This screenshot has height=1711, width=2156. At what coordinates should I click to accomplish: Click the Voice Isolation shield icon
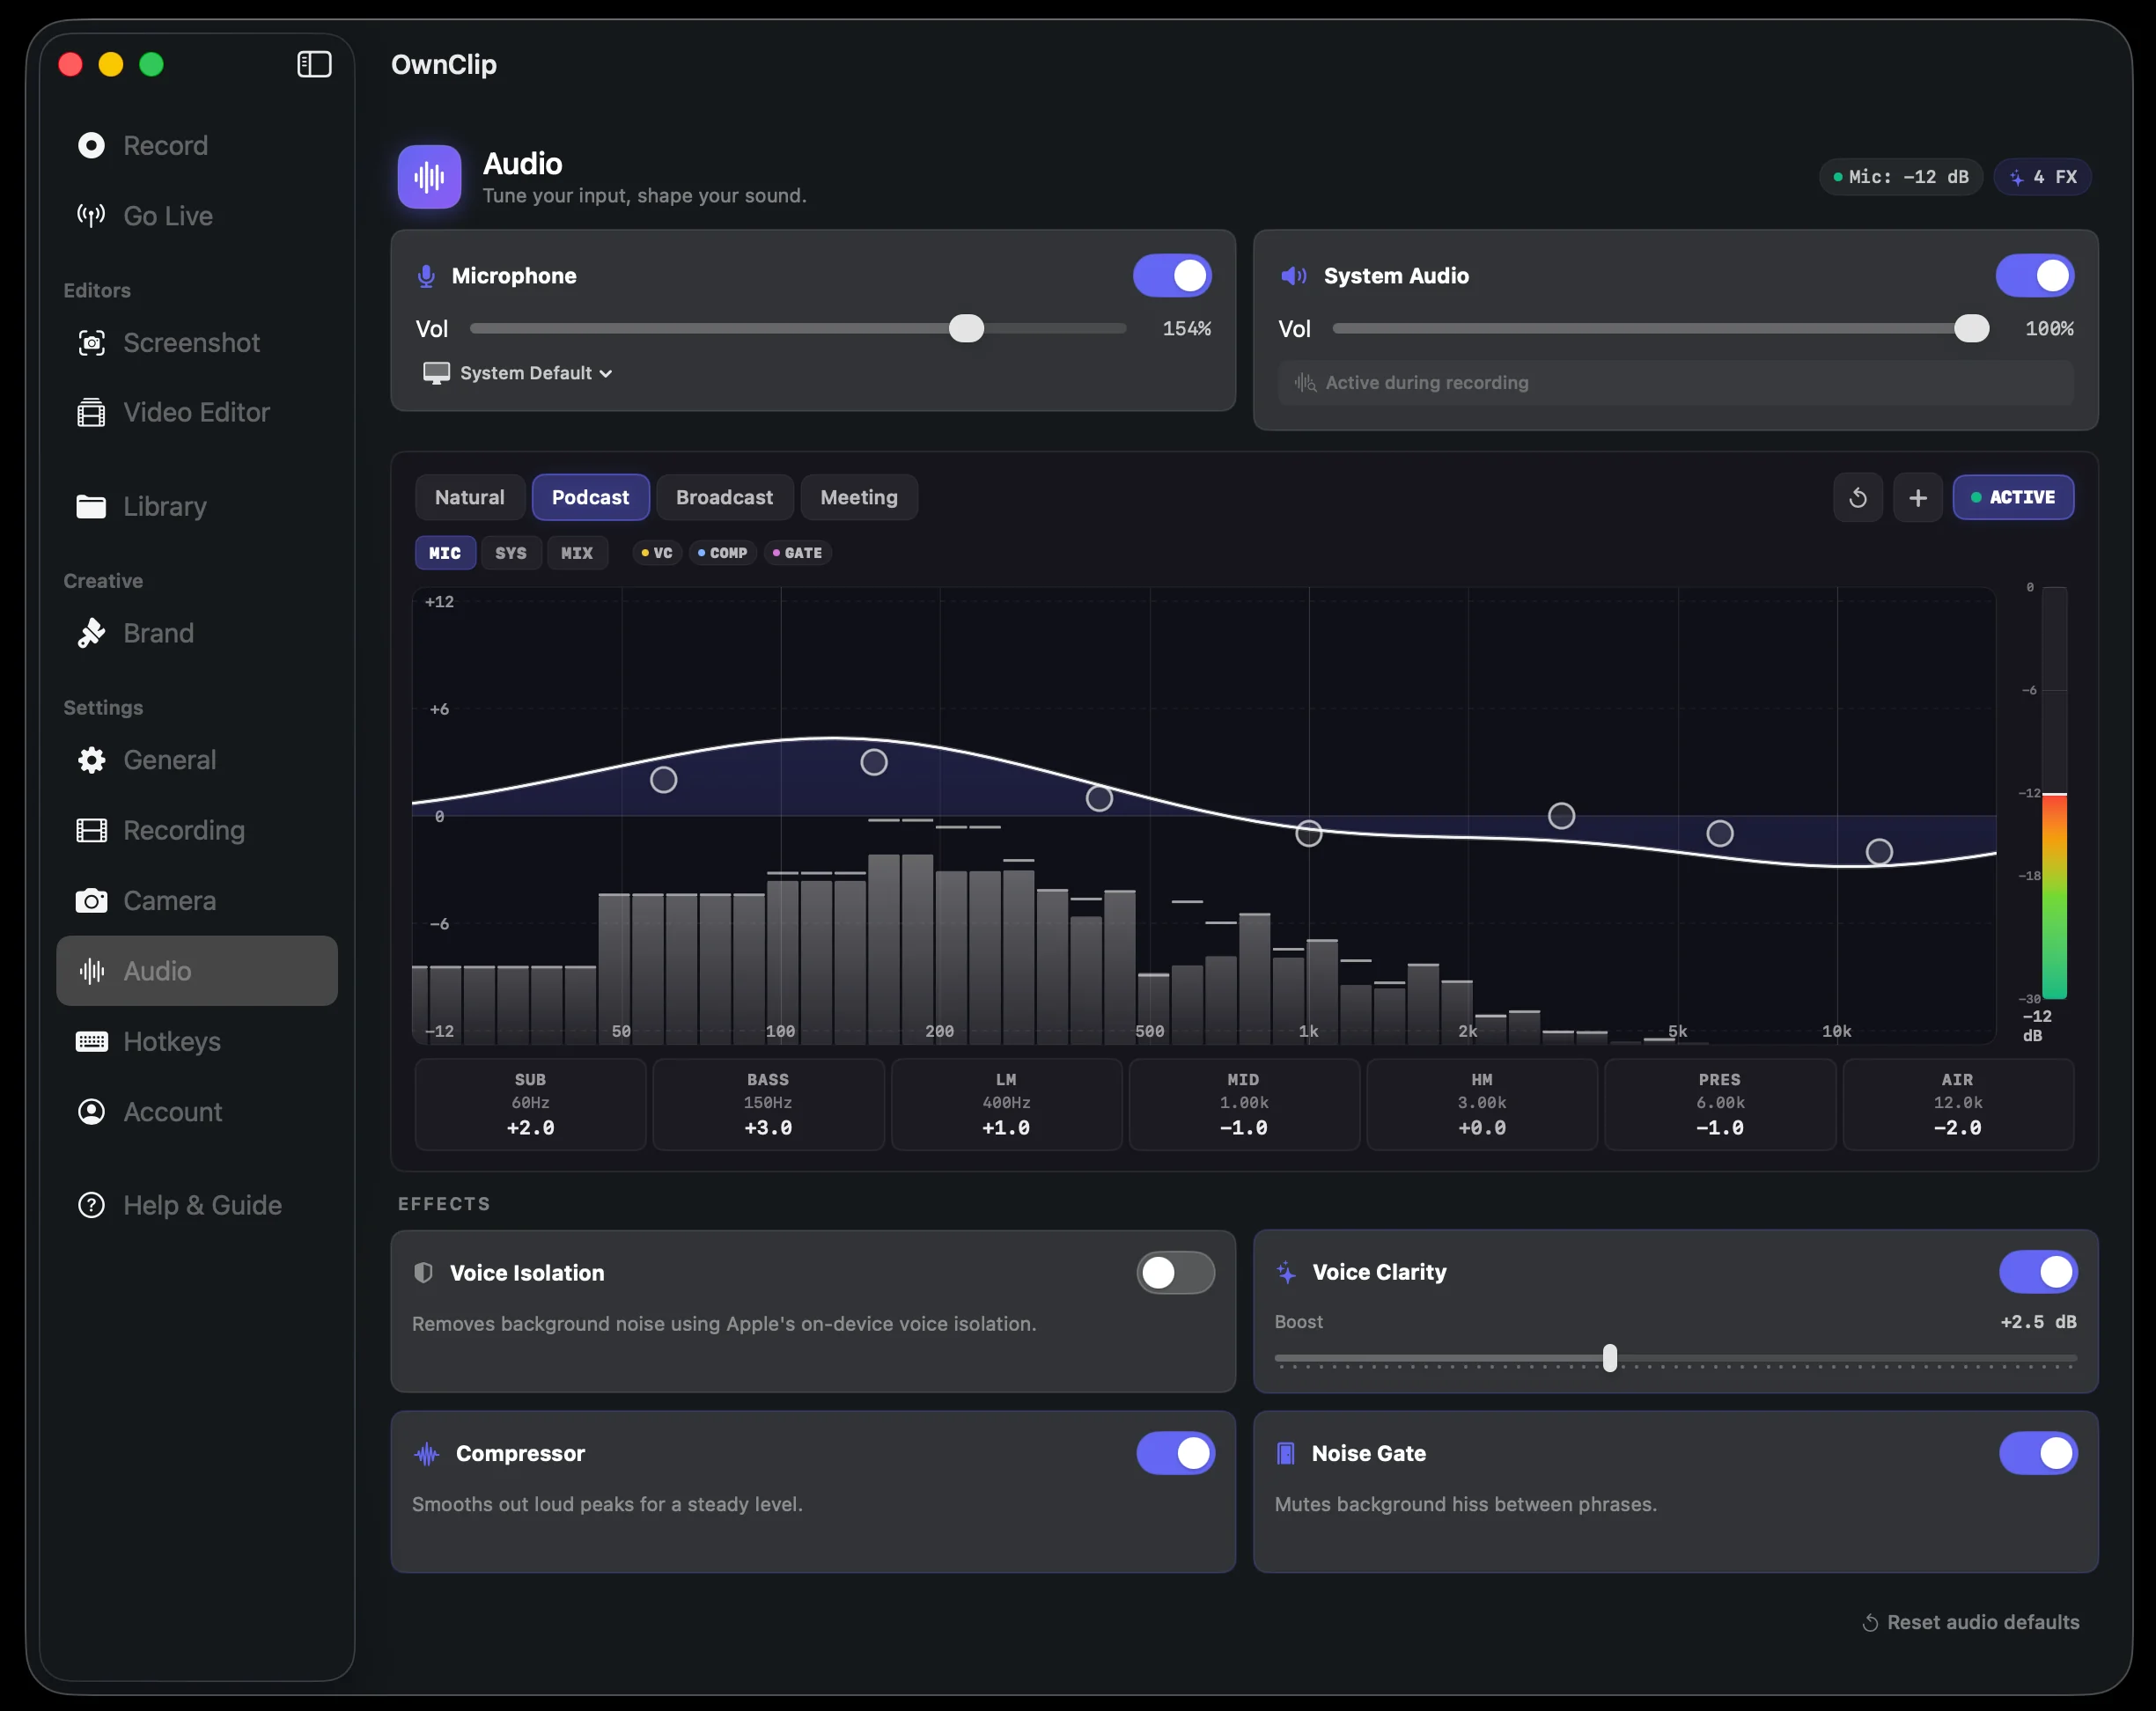[x=423, y=1272]
